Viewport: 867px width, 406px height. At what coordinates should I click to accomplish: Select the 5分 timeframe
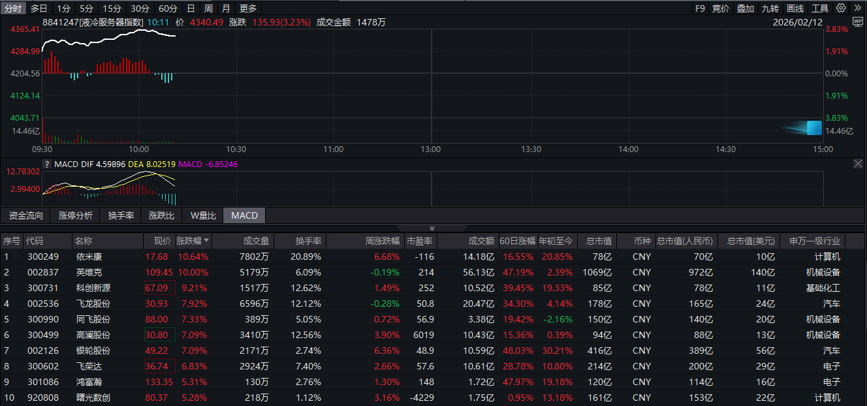pos(86,8)
